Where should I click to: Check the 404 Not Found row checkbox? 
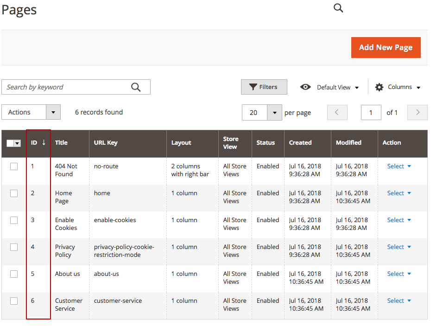tap(14, 166)
